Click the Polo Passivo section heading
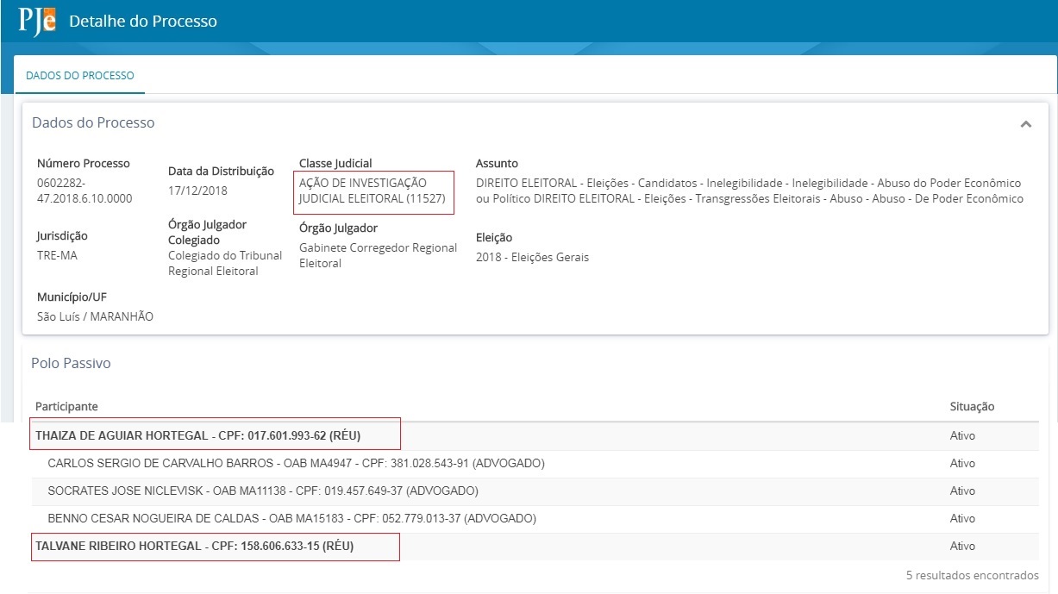The image size is (1058, 594). click(x=71, y=364)
